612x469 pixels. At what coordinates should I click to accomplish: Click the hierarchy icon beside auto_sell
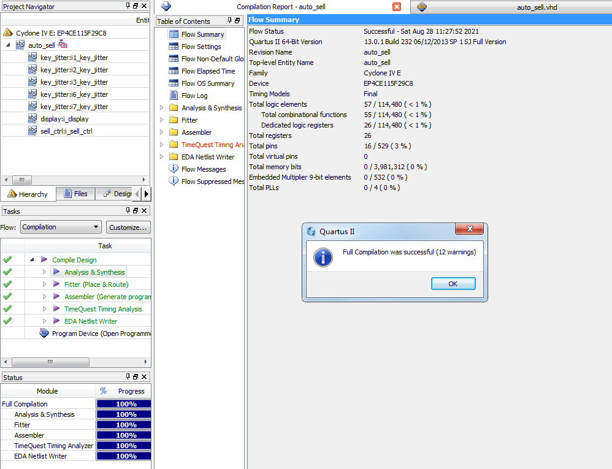pyautogui.click(x=63, y=45)
